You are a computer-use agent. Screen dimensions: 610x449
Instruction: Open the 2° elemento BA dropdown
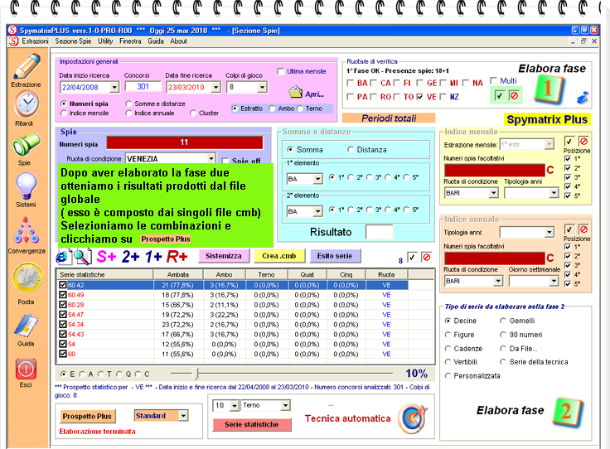click(317, 211)
